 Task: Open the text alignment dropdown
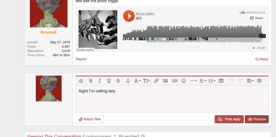[x=203, y=81]
